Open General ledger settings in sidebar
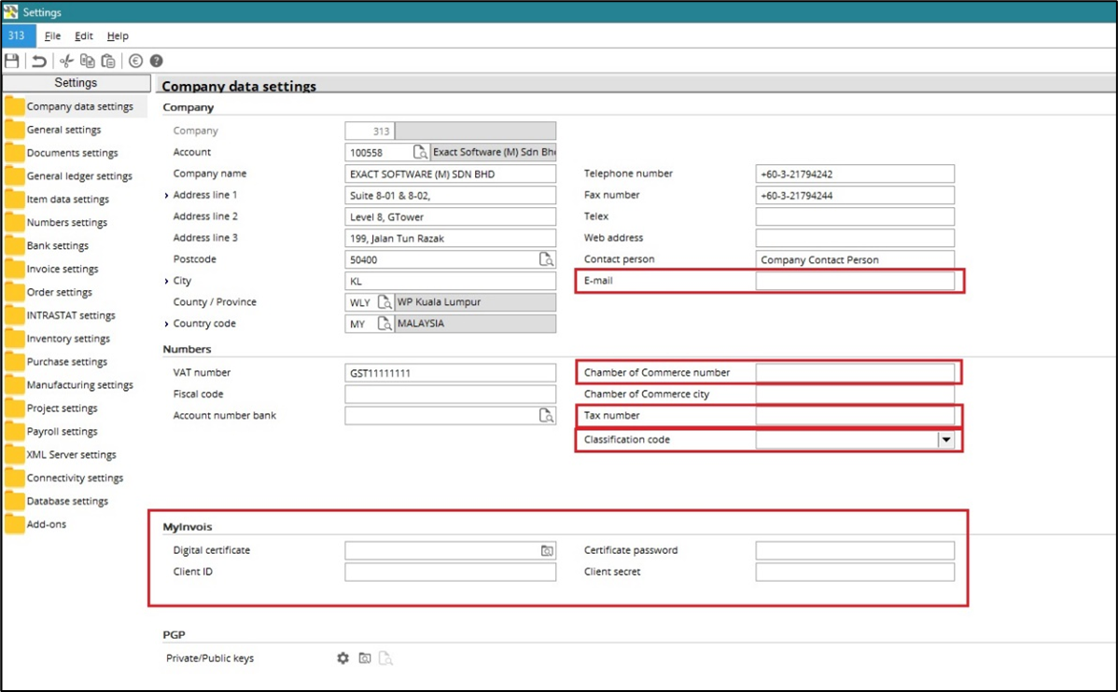 [78, 176]
